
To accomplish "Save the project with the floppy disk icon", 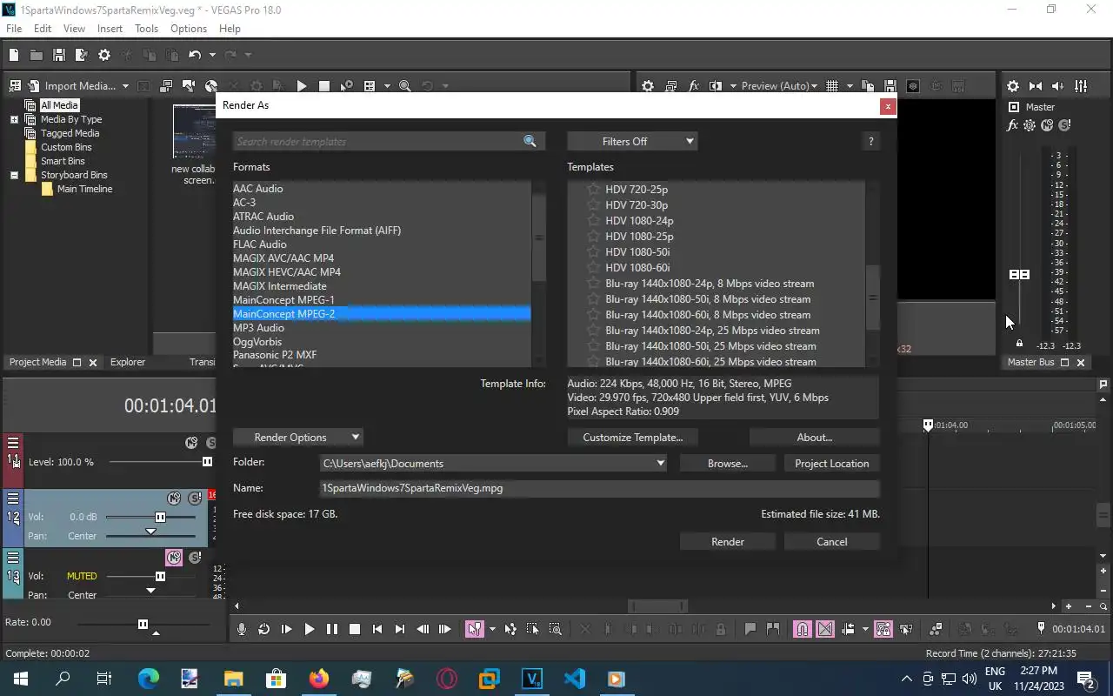I will pyautogui.click(x=59, y=55).
